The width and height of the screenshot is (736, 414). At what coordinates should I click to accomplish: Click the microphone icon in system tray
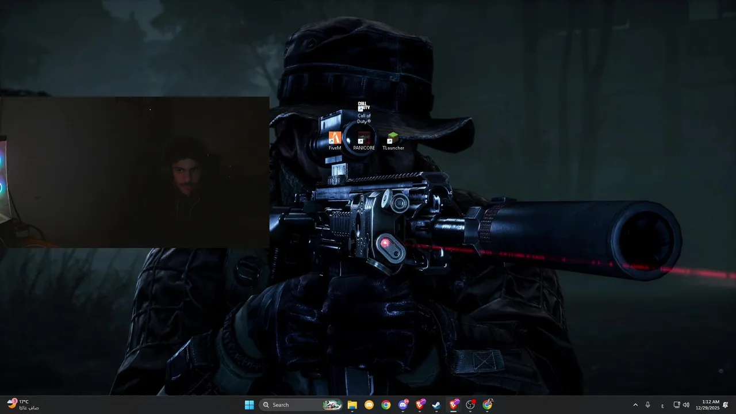pos(648,405)
